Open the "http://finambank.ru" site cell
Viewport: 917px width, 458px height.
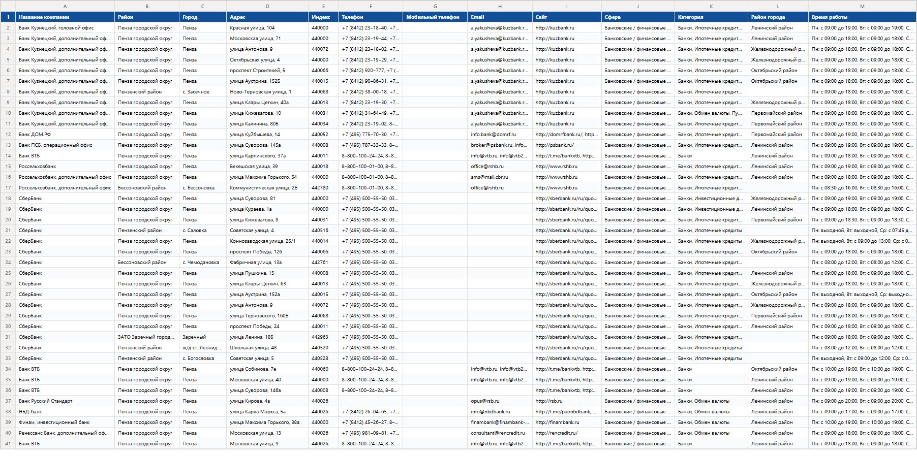[x=567, y=422]
